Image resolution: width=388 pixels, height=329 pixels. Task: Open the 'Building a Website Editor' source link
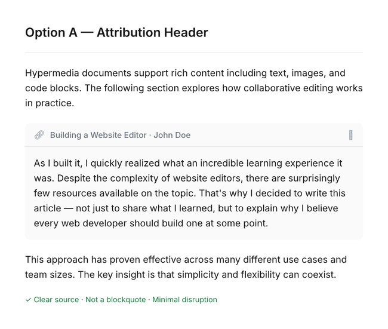point(98,135)
